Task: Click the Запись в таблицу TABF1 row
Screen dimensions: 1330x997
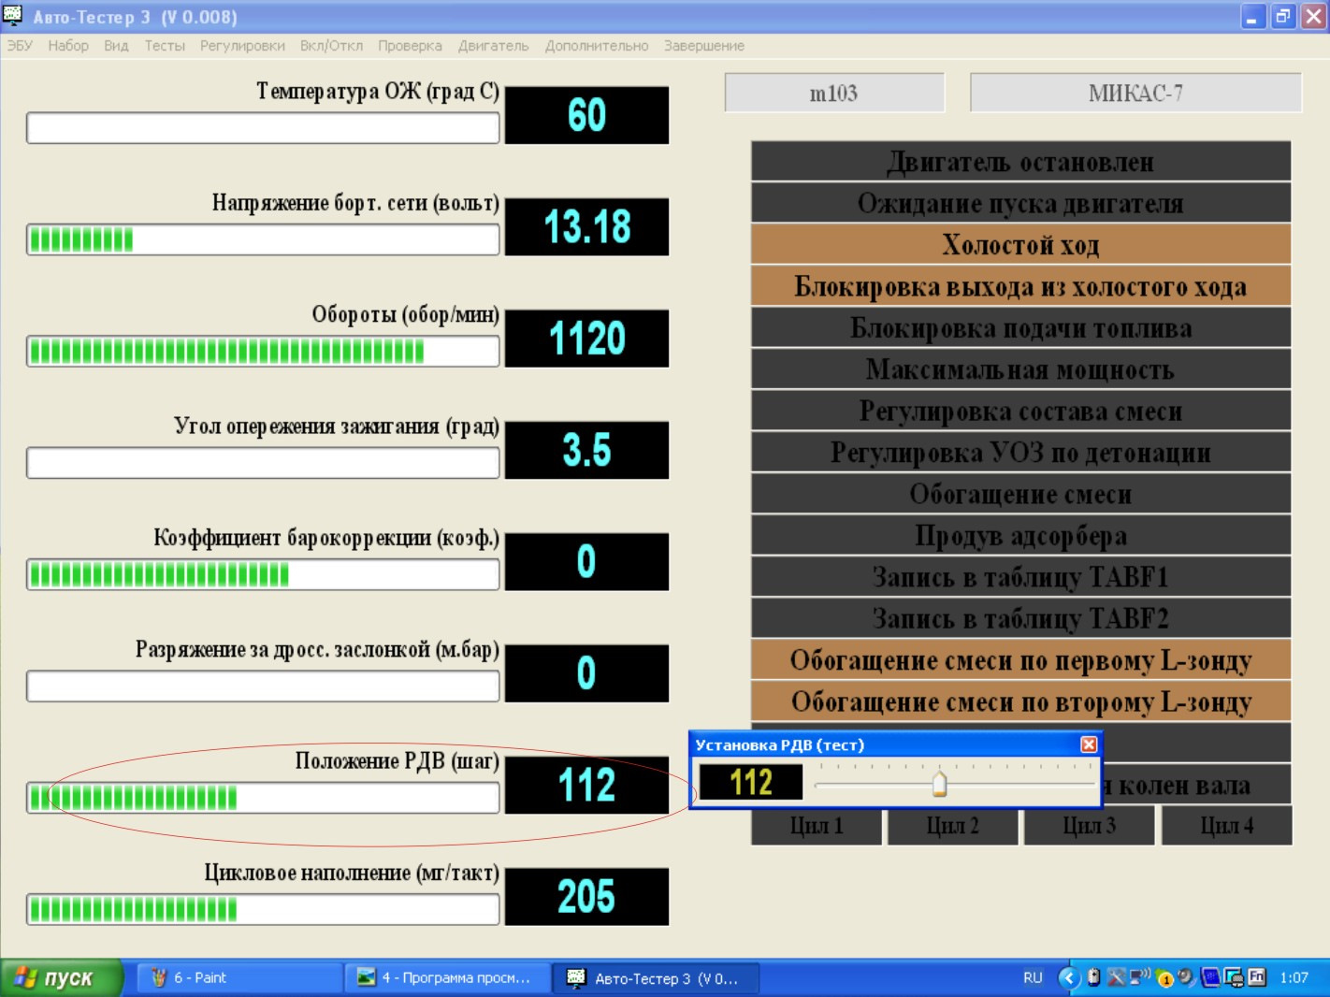Action: [x=1020, y=576]
